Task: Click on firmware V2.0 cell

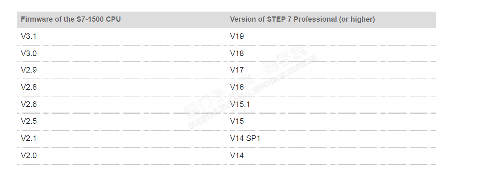Action: pos(29,156)
